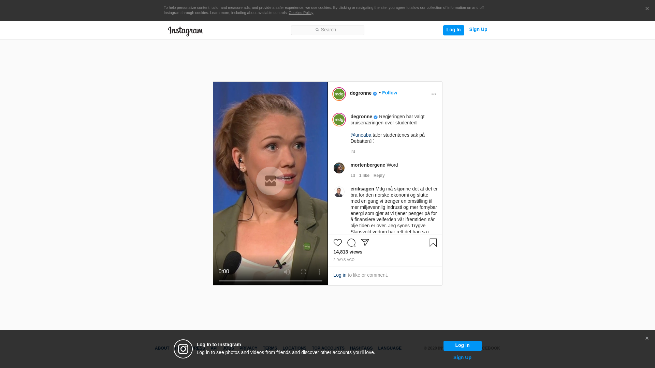The image size is (655, 368).
Task: Click the 2 DAYS AGO timestamp
Action: click(344, 260)
